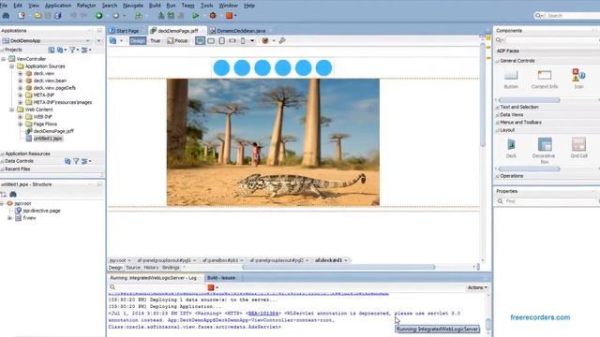The image size is (600, 337).
Task: Click the New file icon in toolbar
Action: [x=22, y=16]
